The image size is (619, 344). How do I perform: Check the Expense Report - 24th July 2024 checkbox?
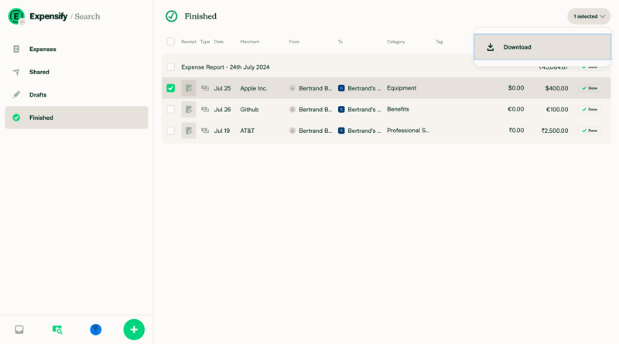pyautogui.click(x=170, y=67)
